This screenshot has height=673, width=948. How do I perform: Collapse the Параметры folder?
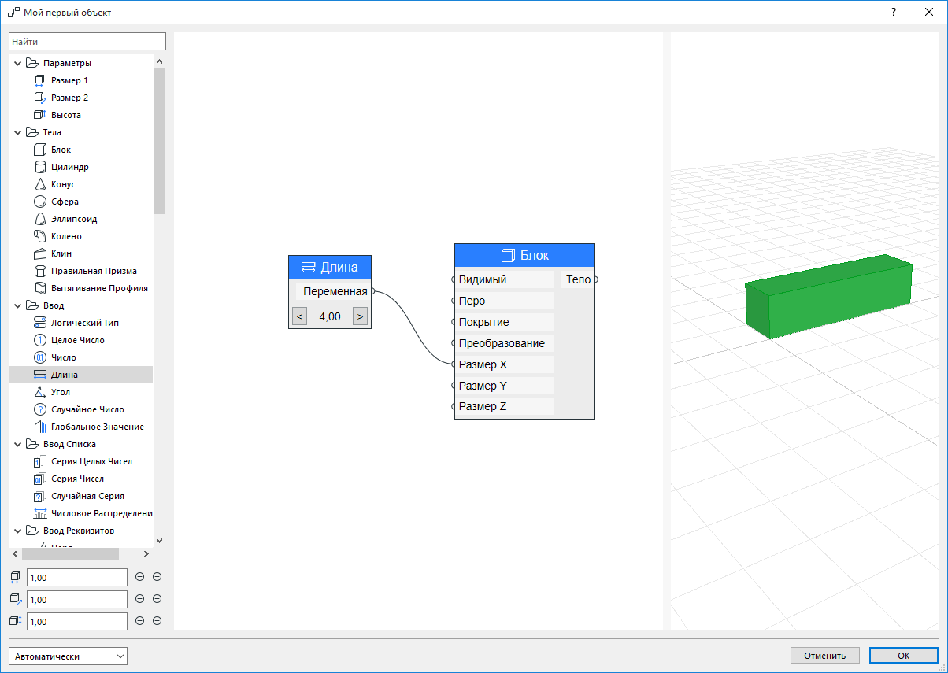17,63
